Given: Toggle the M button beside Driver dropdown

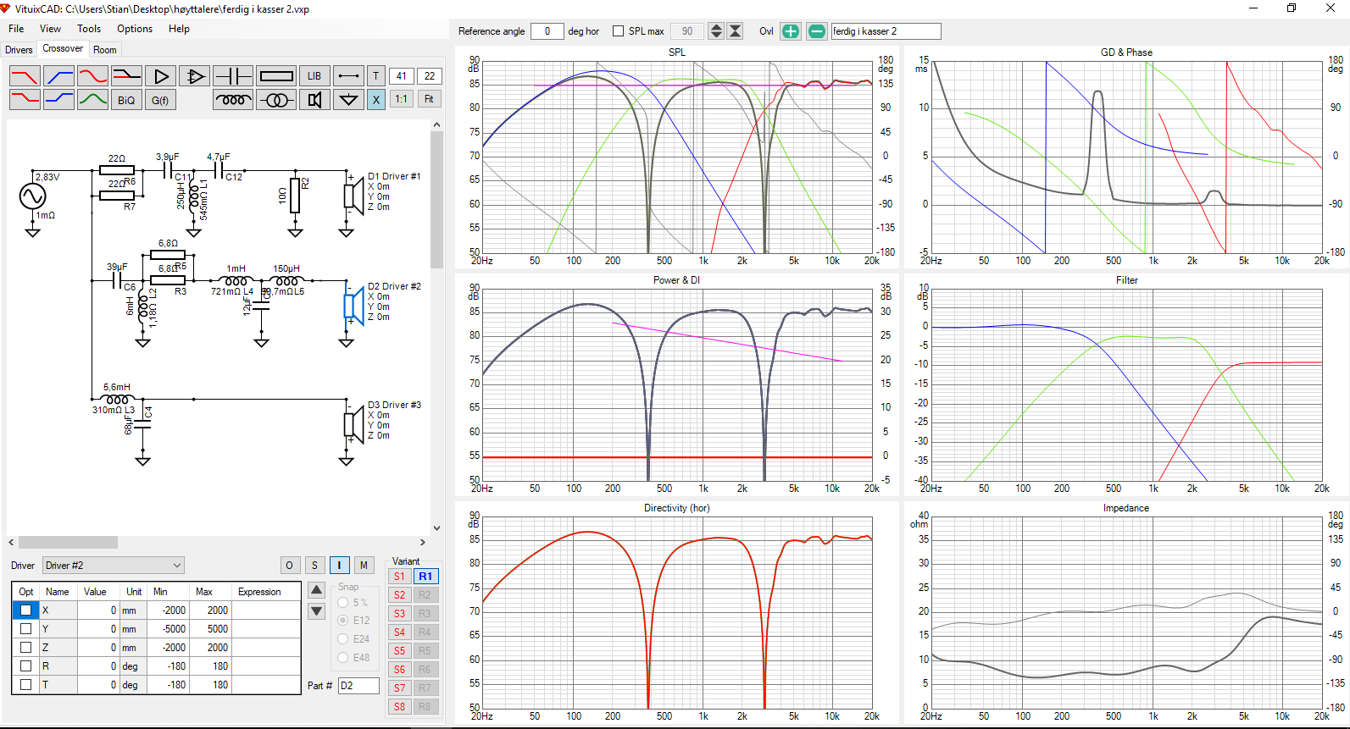Looking at the screenshot, I should click(x=364, y=566).
